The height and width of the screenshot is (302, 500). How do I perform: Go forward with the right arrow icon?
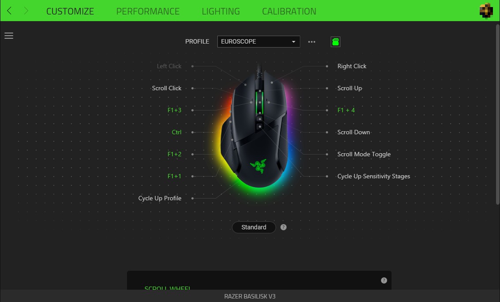click(26, 11)
